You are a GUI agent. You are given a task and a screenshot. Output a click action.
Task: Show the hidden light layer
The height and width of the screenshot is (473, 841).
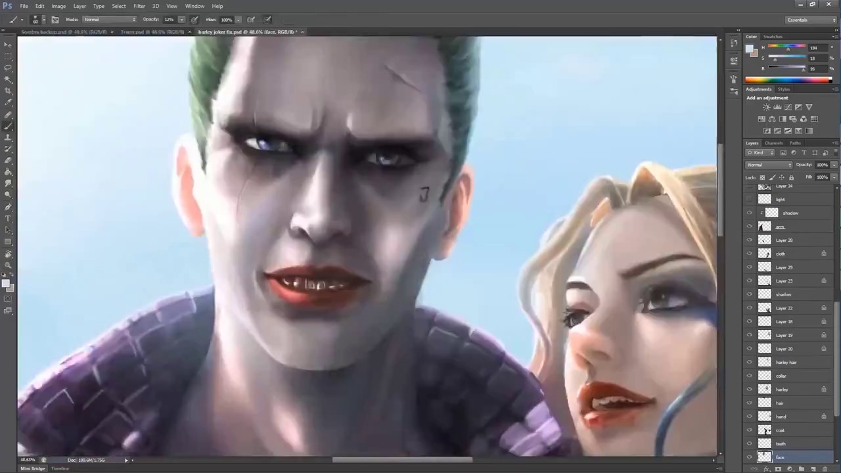click(x=750, y=199)
